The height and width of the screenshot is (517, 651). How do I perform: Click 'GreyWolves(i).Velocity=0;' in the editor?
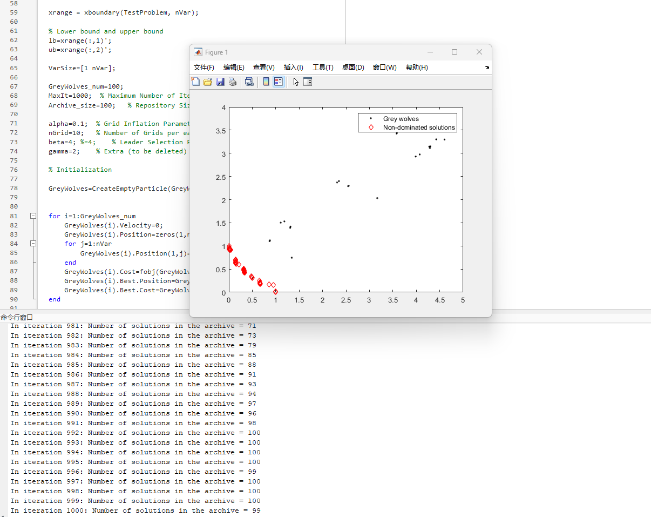(114, 225)
